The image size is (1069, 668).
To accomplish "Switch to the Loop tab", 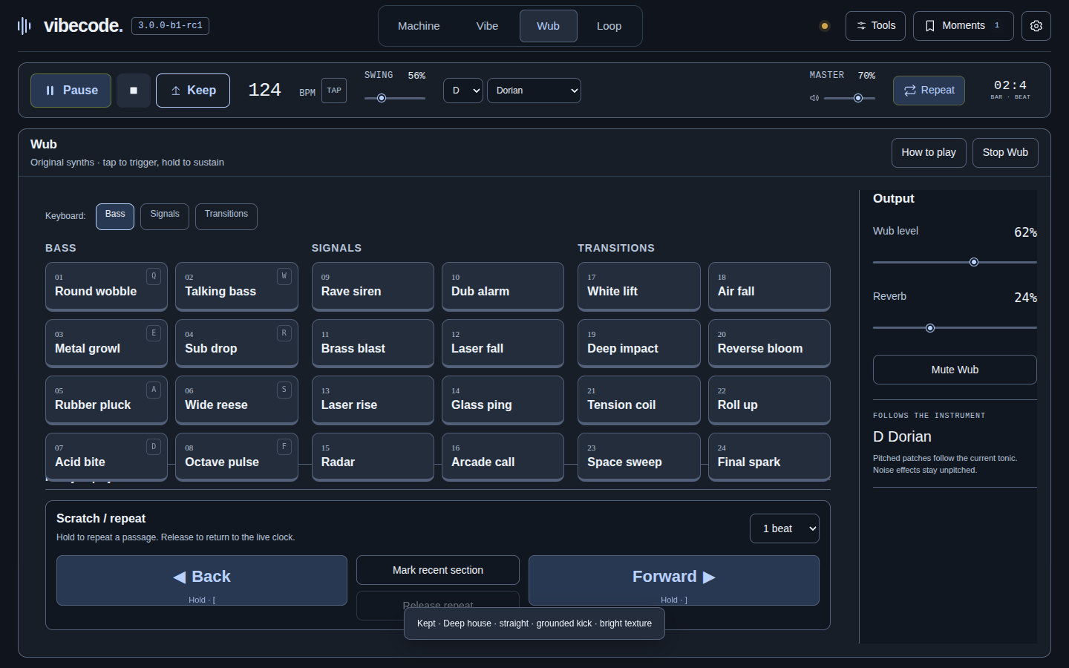I will (x=609, y=26).
